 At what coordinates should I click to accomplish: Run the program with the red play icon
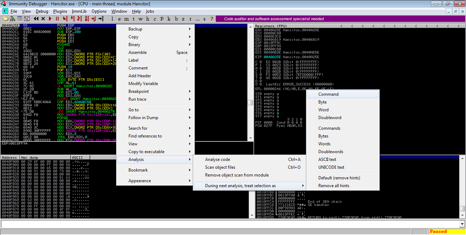pyautogui.click(x=50, y=18)
